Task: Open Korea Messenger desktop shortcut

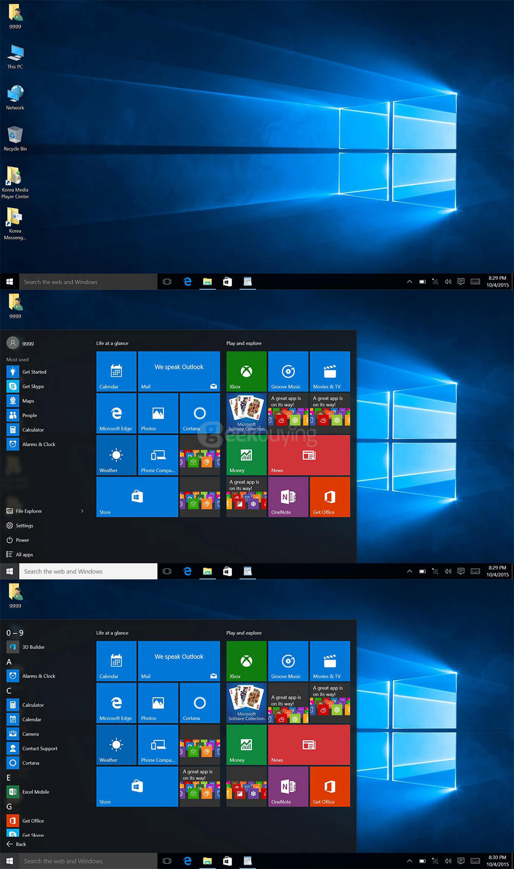Action: coord(15,224)
